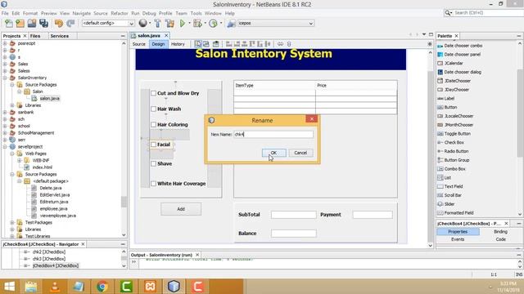Switch to the History view tab
Screen dimensions: 524x294
(178, 44)
